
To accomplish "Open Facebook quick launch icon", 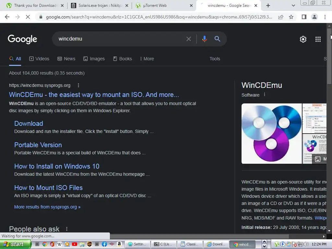I will [104, 244].
